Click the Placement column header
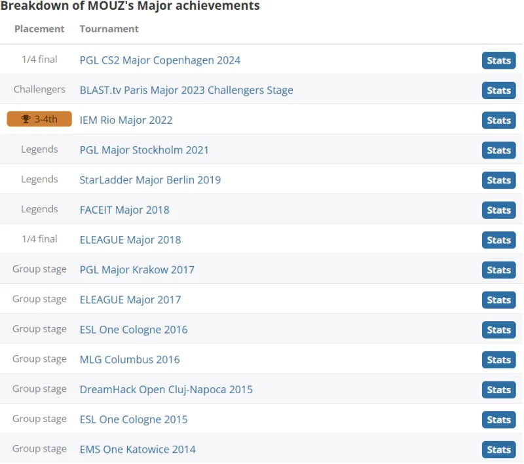524x464 pixels. coord(39,29)
